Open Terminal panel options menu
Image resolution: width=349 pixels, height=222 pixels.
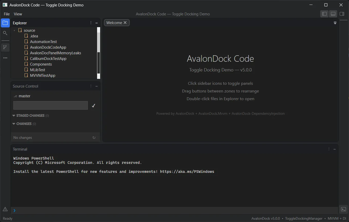(329, 149)
